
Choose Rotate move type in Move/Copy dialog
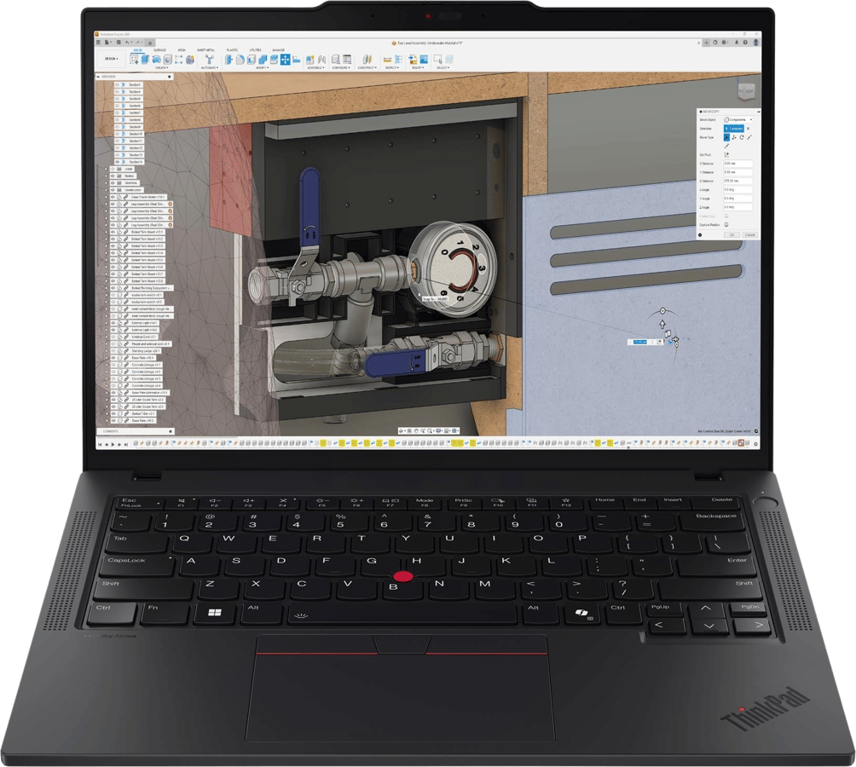(742, 137)
